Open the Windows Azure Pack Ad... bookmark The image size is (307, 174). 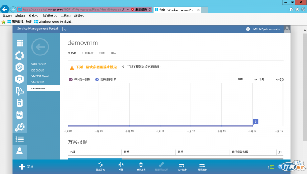[53, 22]
